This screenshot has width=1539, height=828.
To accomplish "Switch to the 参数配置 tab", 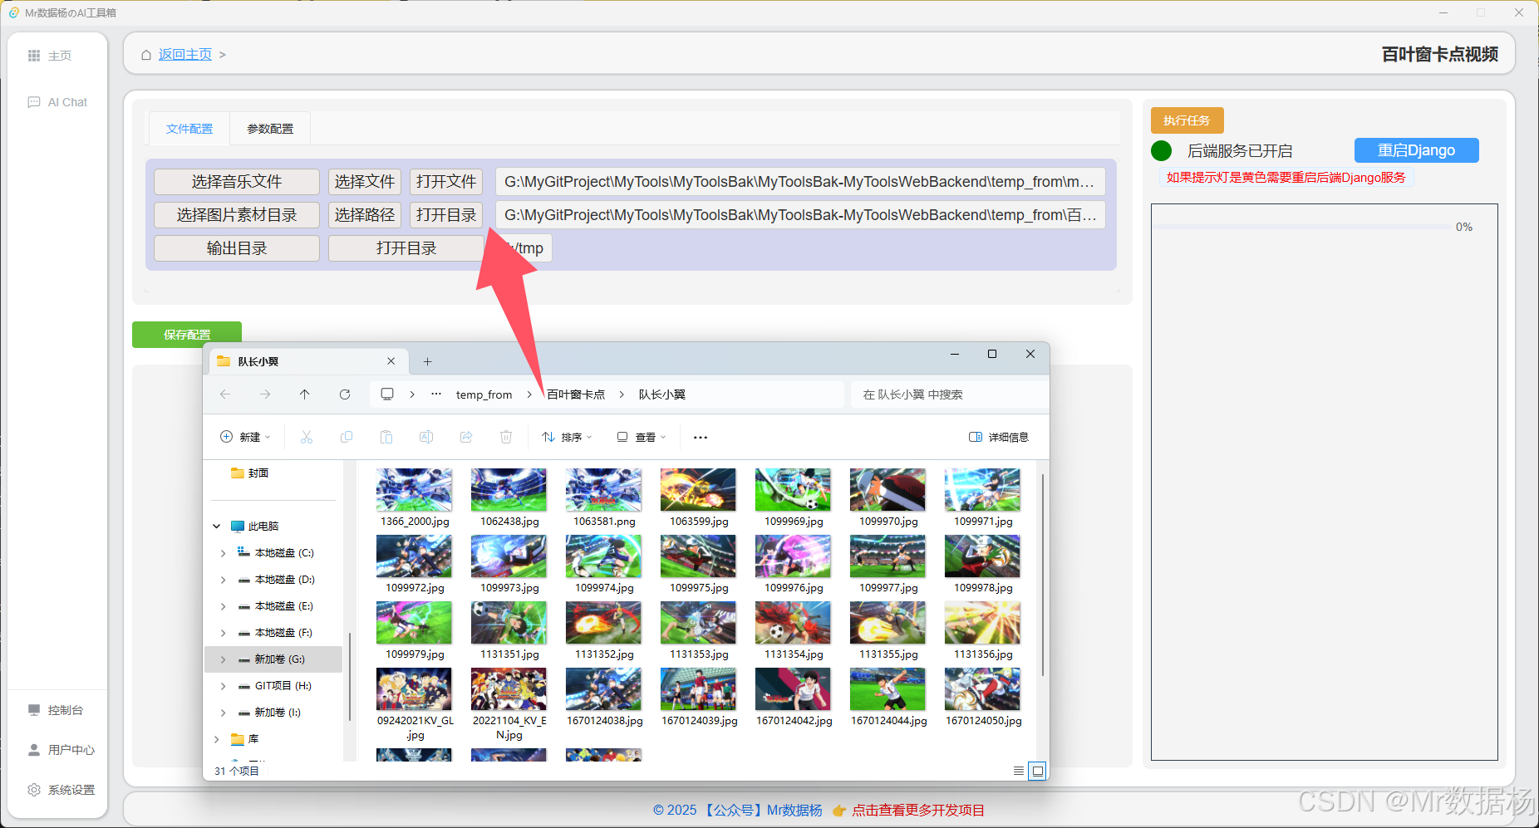I will 270,129.
